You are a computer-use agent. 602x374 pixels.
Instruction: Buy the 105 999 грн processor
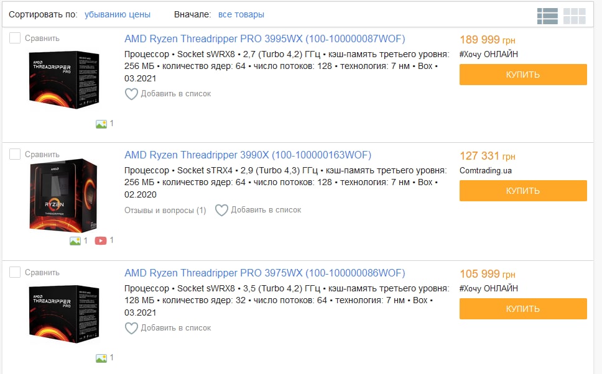[523, 309]
